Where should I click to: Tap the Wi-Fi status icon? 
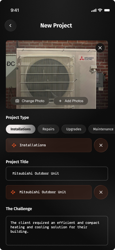[100, 10]
